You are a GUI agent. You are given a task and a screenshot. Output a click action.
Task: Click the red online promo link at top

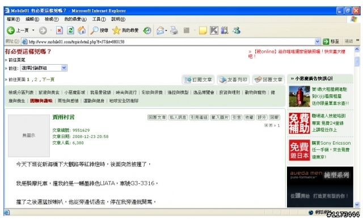click(x=297, y=54)
